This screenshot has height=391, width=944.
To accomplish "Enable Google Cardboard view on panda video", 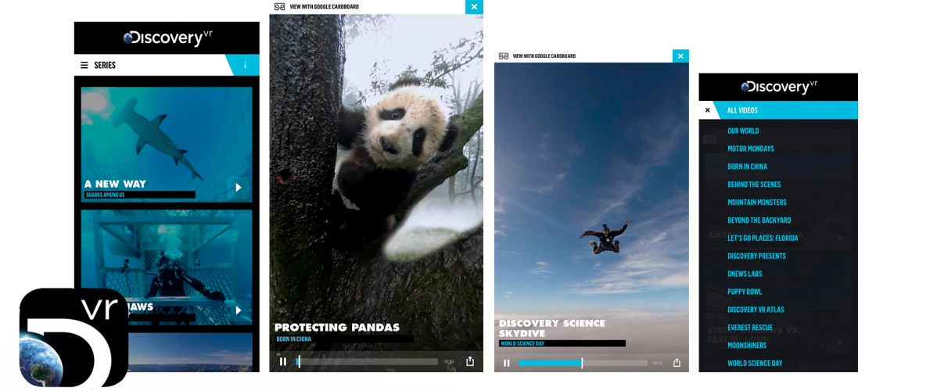I will [x=317, y=7].
